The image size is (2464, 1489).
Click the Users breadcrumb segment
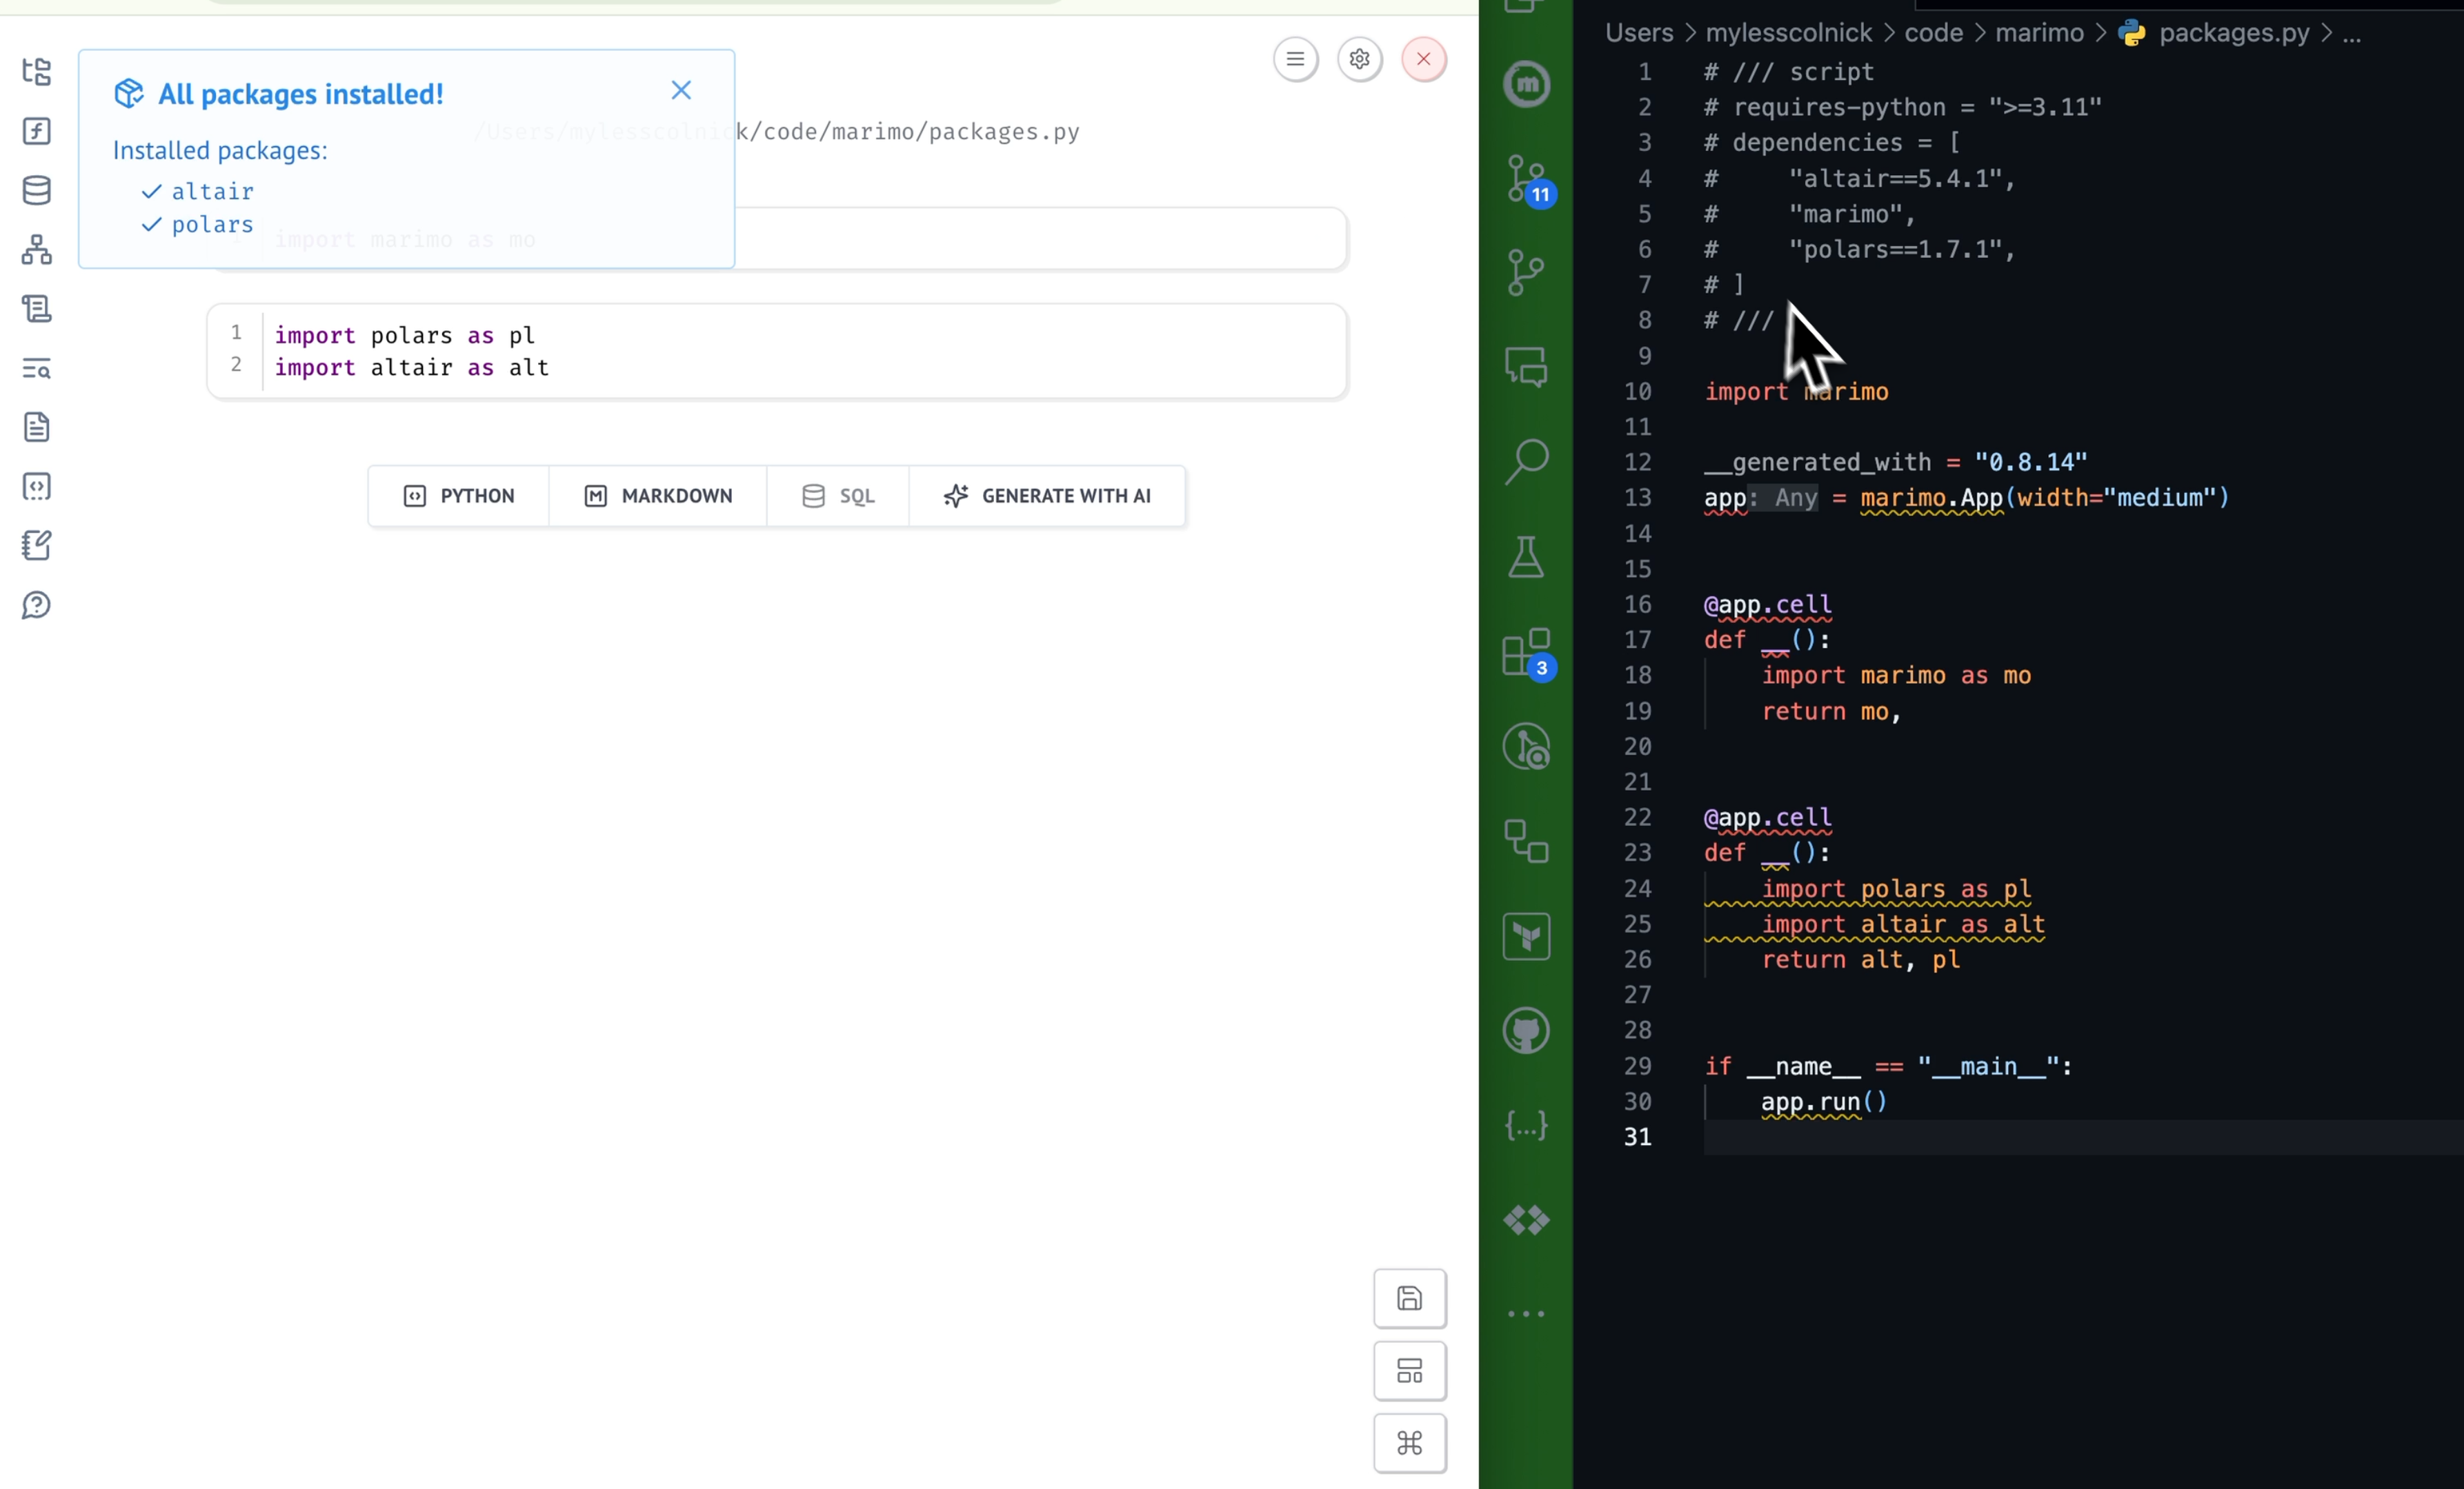click(x=1638, y=33)
